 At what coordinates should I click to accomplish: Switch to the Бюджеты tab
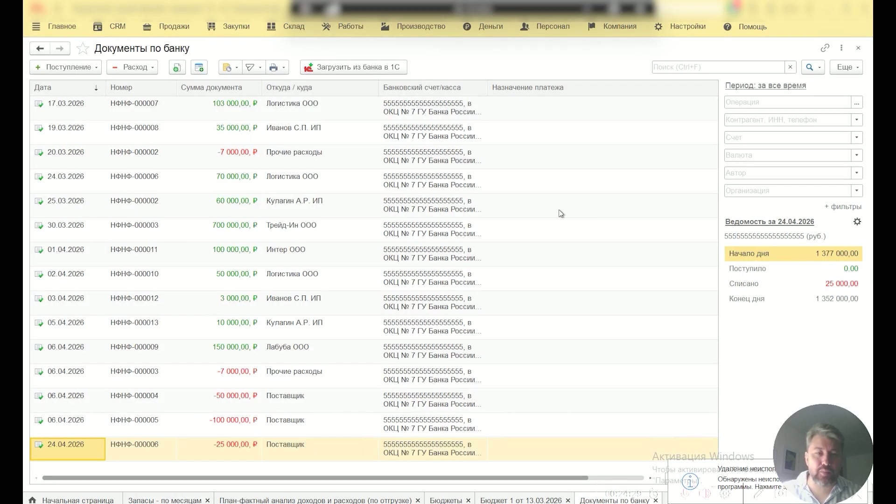pos(446,500)
